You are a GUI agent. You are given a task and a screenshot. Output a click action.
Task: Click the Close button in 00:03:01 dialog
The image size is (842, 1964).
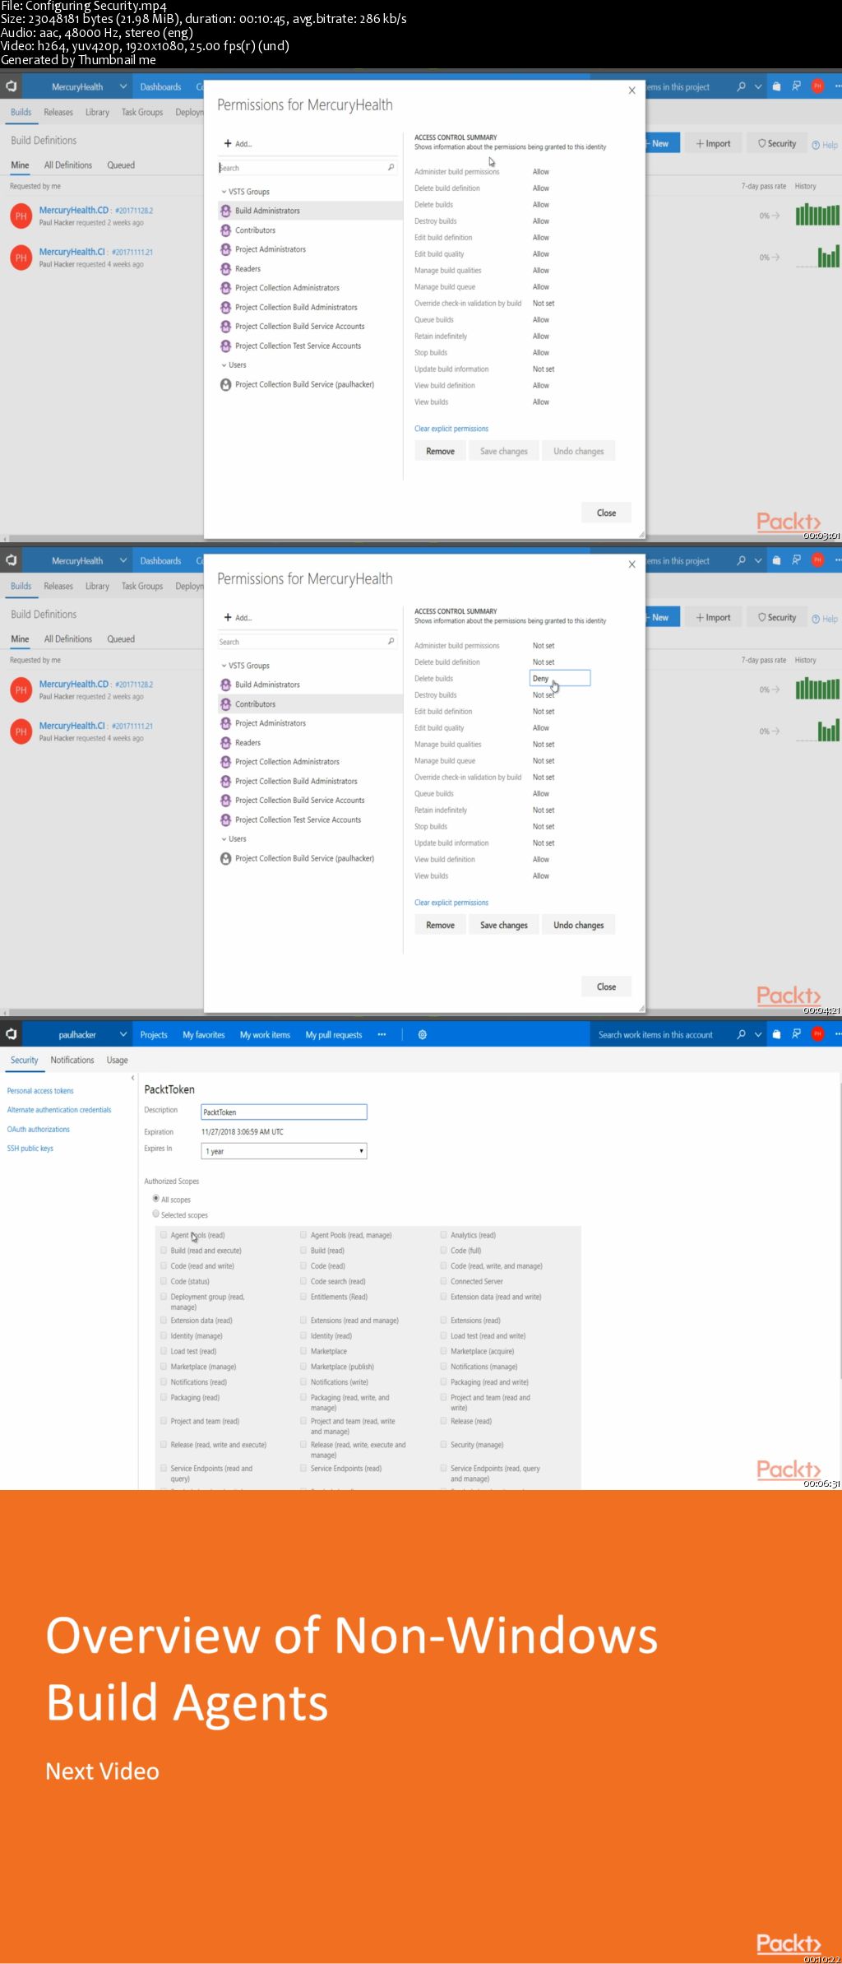tap(606, 513)
